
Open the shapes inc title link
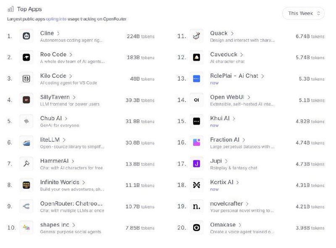point(55,225)
